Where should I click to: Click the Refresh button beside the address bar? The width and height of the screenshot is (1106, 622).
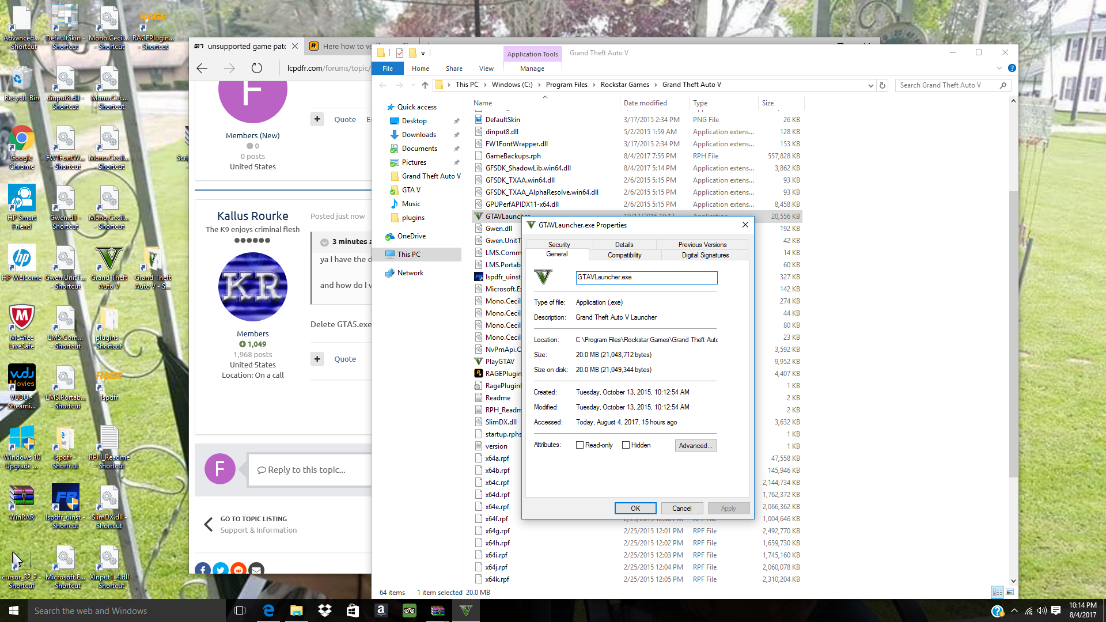tap(882, 85)
